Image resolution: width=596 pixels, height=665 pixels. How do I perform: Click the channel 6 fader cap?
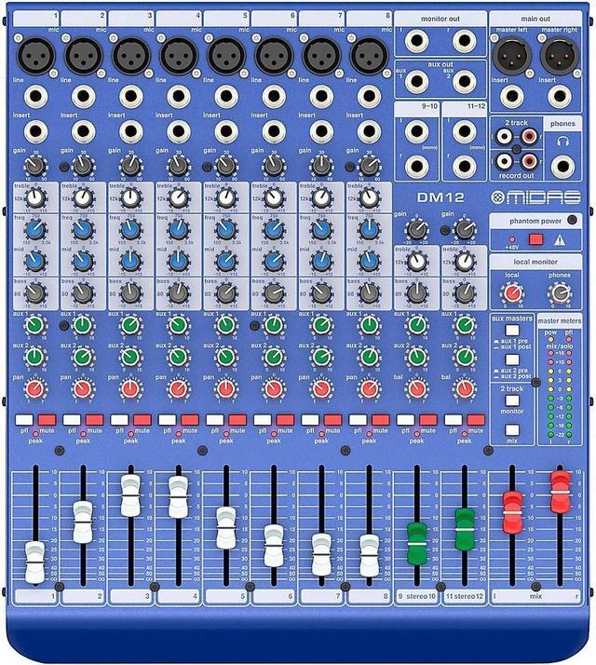pyautogui.click(x=274, y=546)
